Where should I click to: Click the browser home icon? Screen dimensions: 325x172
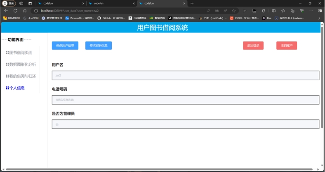(25, 11)
